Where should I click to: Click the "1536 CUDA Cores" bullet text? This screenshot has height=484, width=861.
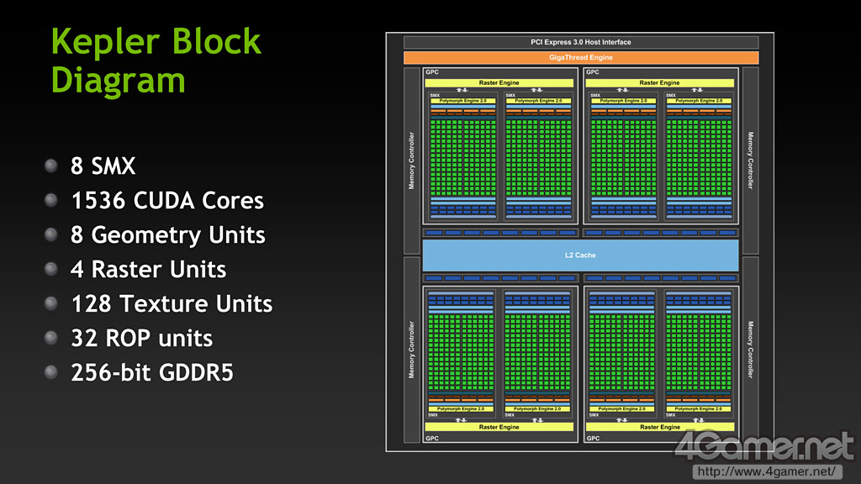tap(167, 201)
